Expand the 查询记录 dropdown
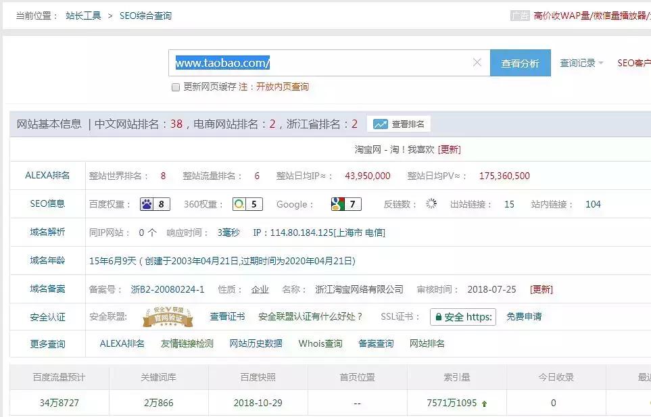 (577, 62)
